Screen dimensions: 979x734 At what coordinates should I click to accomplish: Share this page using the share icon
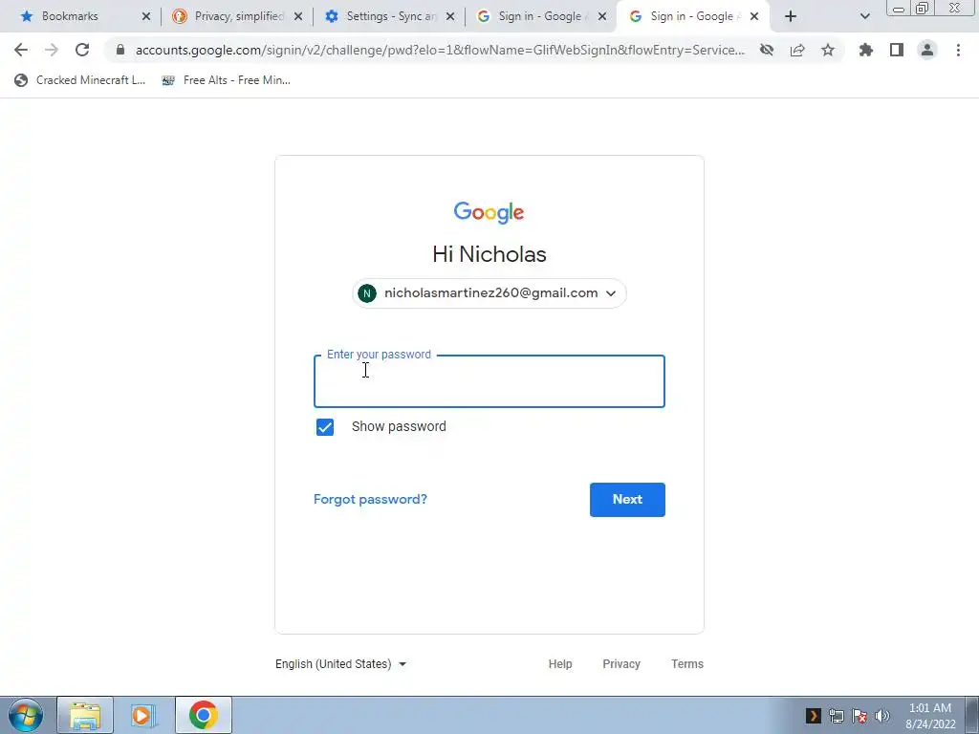click(x=797, y=50)
